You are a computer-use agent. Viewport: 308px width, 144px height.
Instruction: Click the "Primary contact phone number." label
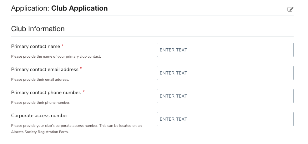point(46,93)
